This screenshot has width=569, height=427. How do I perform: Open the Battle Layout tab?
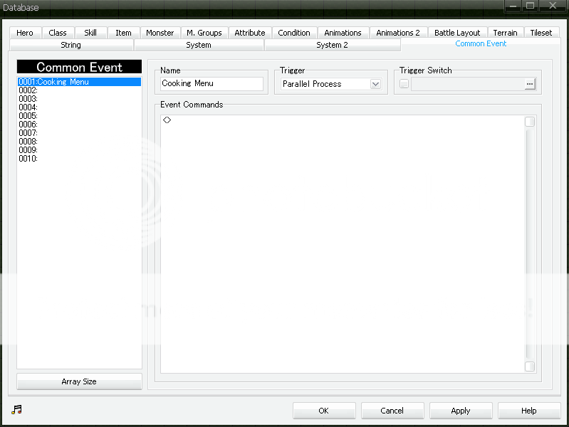[x=457, y=33]
